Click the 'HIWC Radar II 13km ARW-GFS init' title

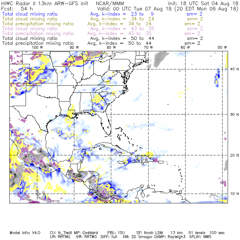point(45,3)
